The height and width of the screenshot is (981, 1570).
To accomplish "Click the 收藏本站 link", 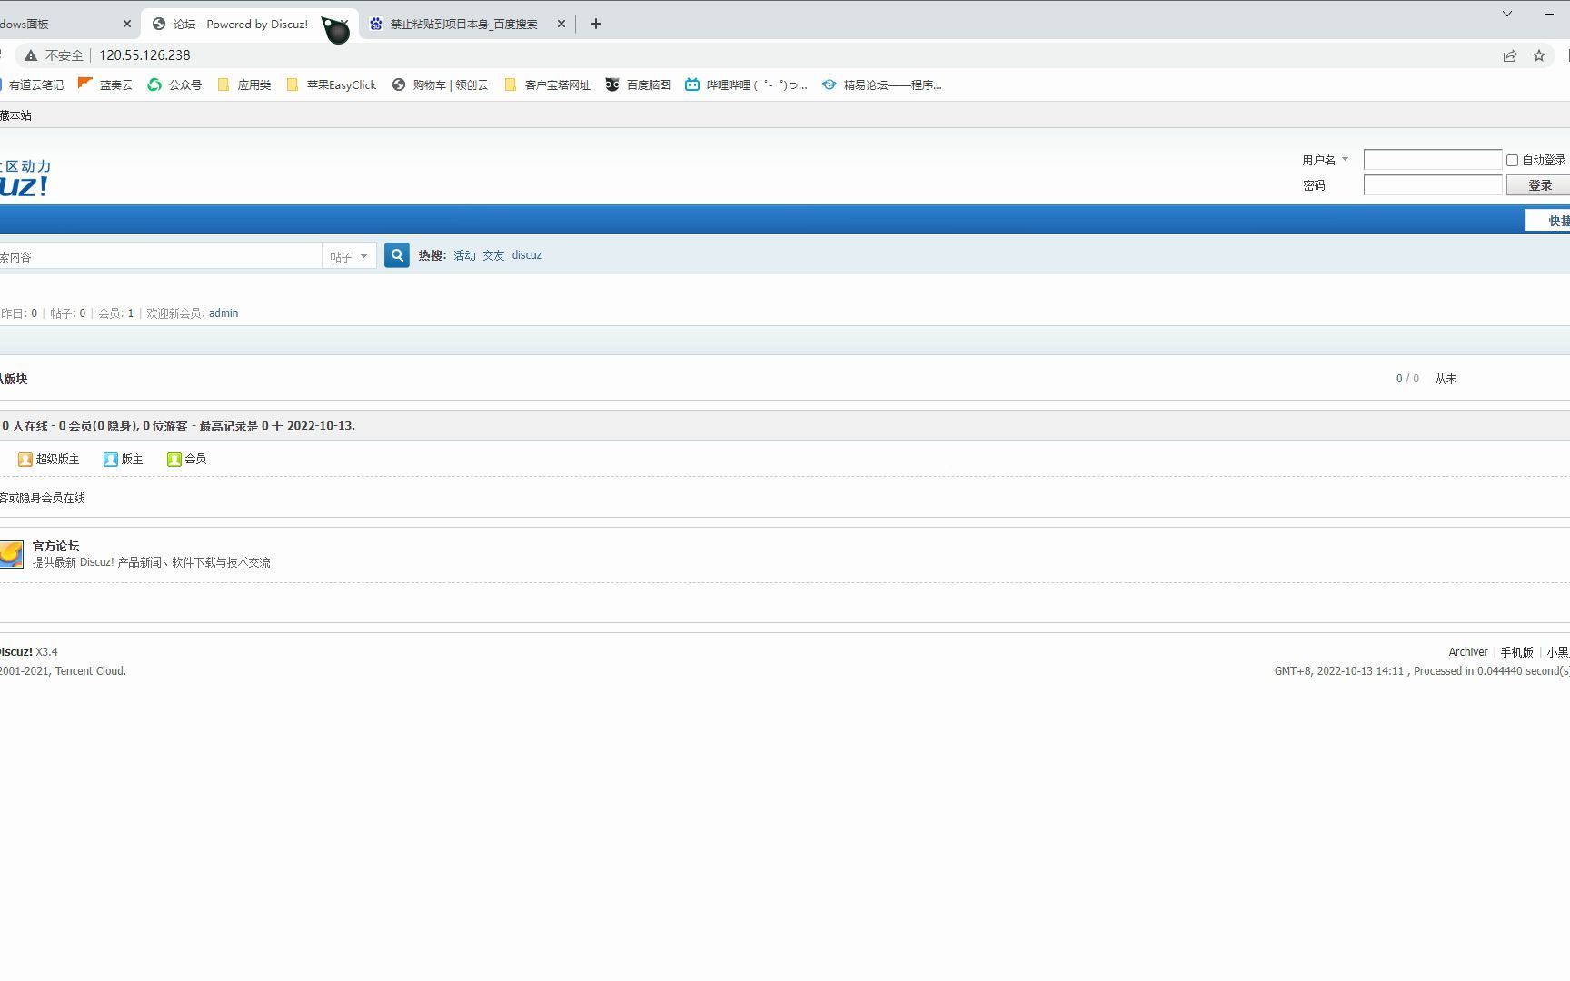I will [x=15, y=115].
